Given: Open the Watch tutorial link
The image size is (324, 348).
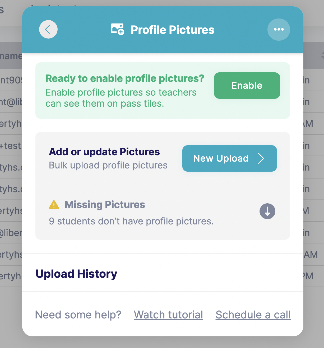Looking at the screenshot, I should (168, 315).
